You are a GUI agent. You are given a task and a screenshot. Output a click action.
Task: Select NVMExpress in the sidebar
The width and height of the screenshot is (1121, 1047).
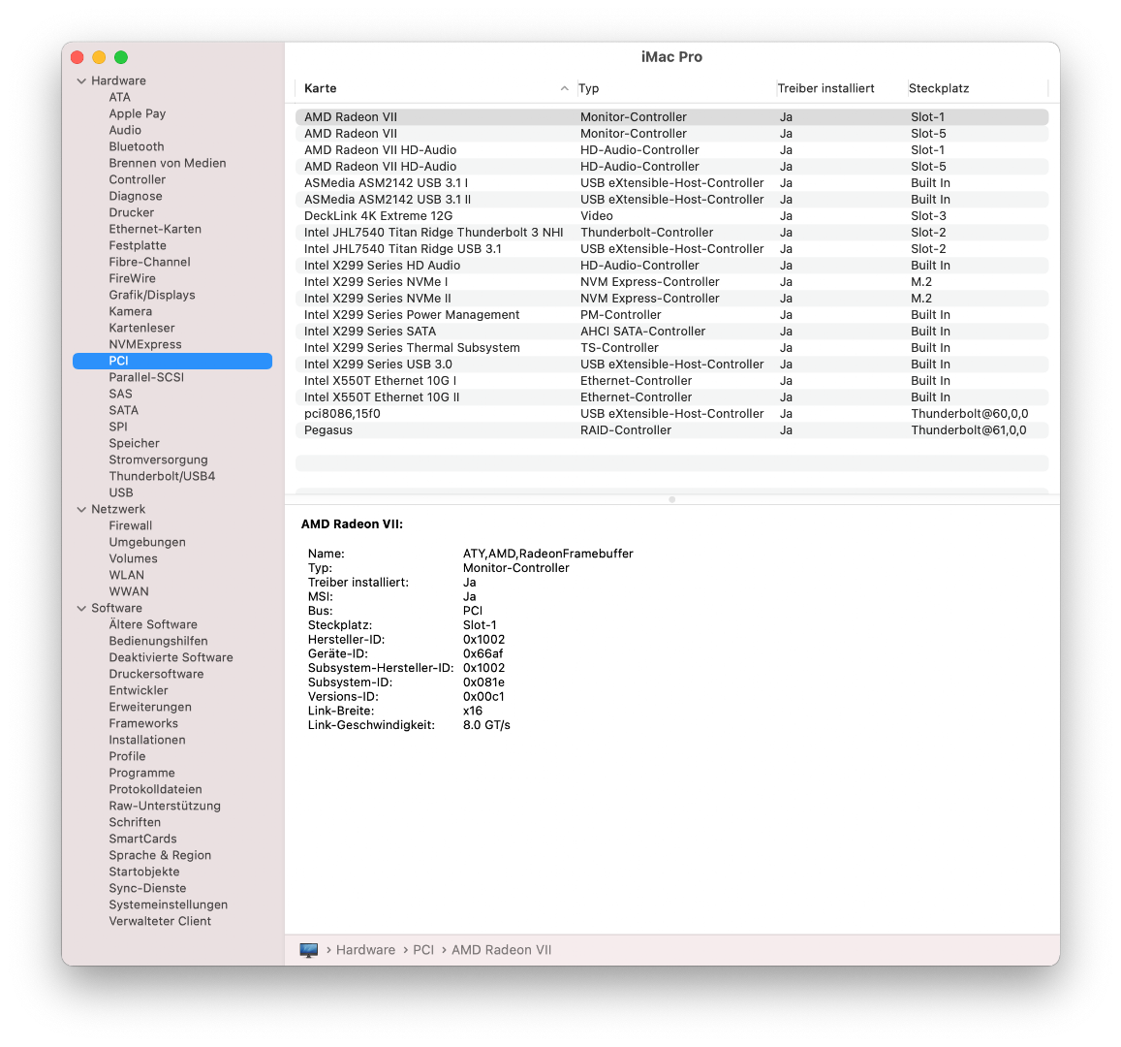pyautogui.click(x=145, y=344)
